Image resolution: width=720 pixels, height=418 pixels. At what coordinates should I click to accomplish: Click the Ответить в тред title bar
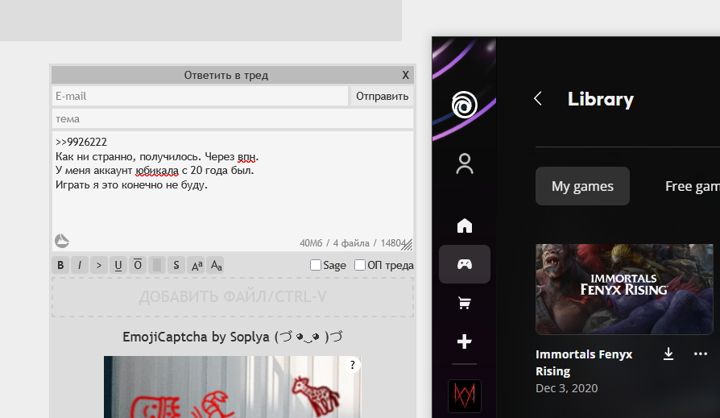[226, 75]
